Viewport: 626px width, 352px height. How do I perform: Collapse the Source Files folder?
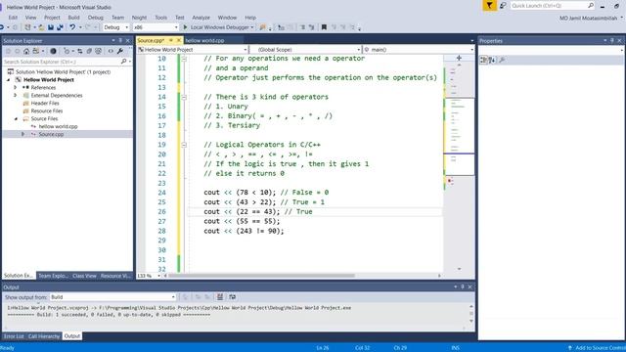[x=16, y=119]
